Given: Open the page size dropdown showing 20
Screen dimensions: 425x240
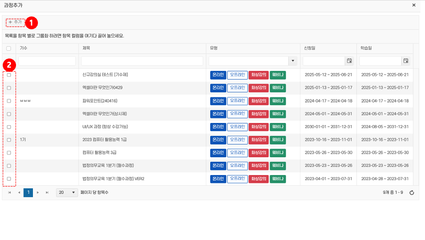Looking at the screenshot, I should [x=67, y=192].
